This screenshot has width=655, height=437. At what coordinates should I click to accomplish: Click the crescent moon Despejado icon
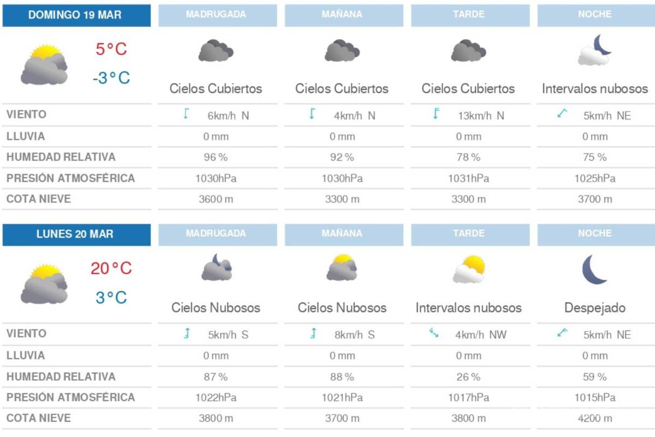(594, 270)
